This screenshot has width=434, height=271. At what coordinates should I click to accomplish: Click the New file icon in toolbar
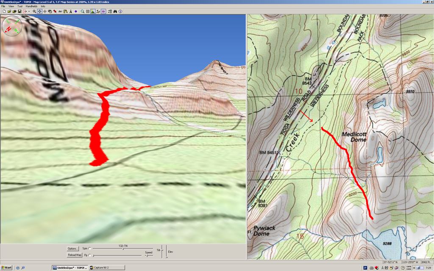[4, 11]
